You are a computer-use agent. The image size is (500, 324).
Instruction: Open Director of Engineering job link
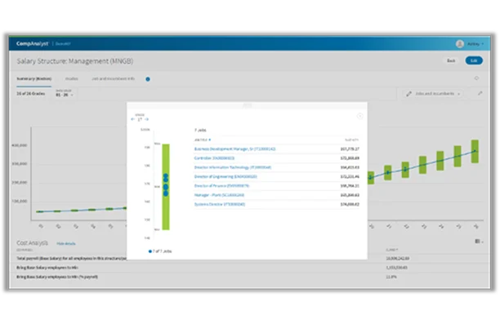point(225,176)
